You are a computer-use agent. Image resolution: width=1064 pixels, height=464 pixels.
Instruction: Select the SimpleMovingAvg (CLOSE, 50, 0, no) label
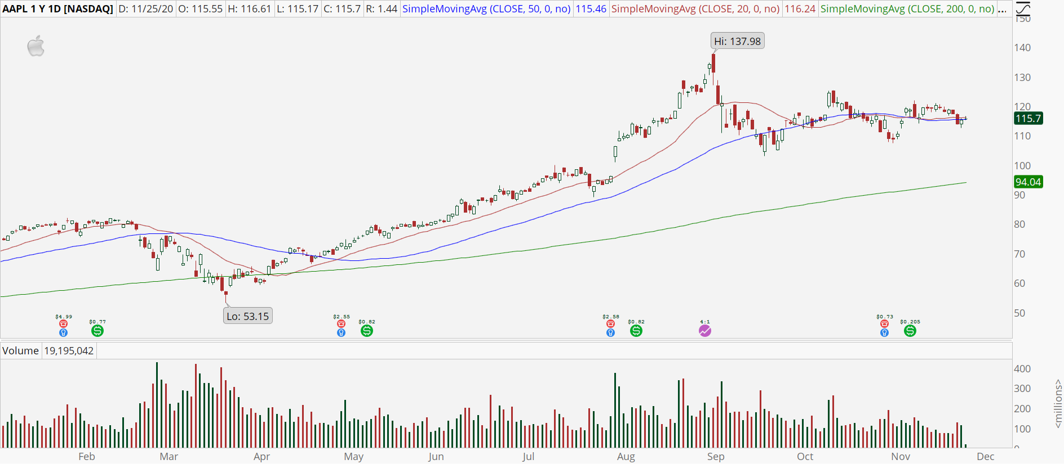coord(486,9)
